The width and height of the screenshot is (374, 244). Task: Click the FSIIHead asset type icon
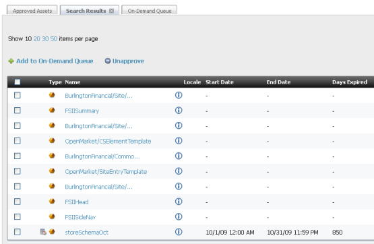click(x=52, y=202)
